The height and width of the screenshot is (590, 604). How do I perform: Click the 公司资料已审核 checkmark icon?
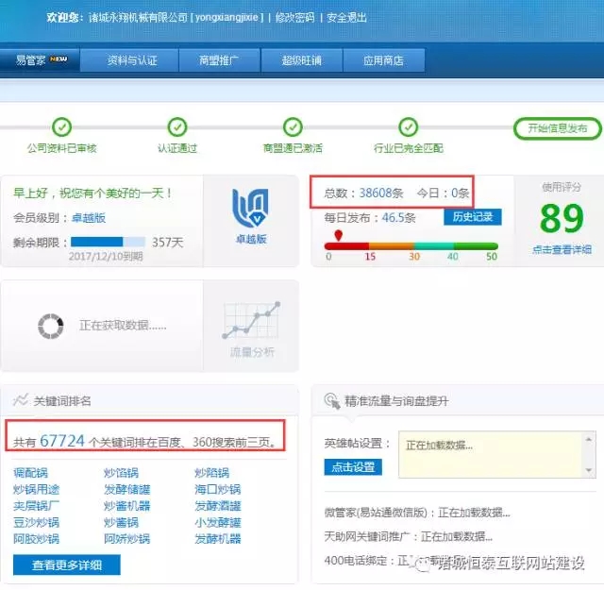(x=61, y=127)
